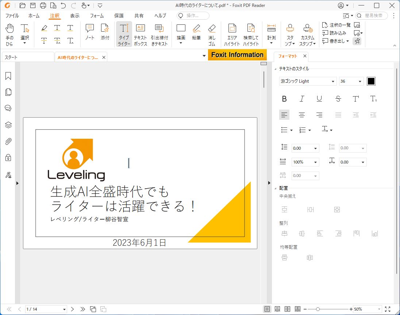Click the Stamp tool
The width and height of the screenshot is (400, 315).
pyautogui.click(x=290, y=35)
